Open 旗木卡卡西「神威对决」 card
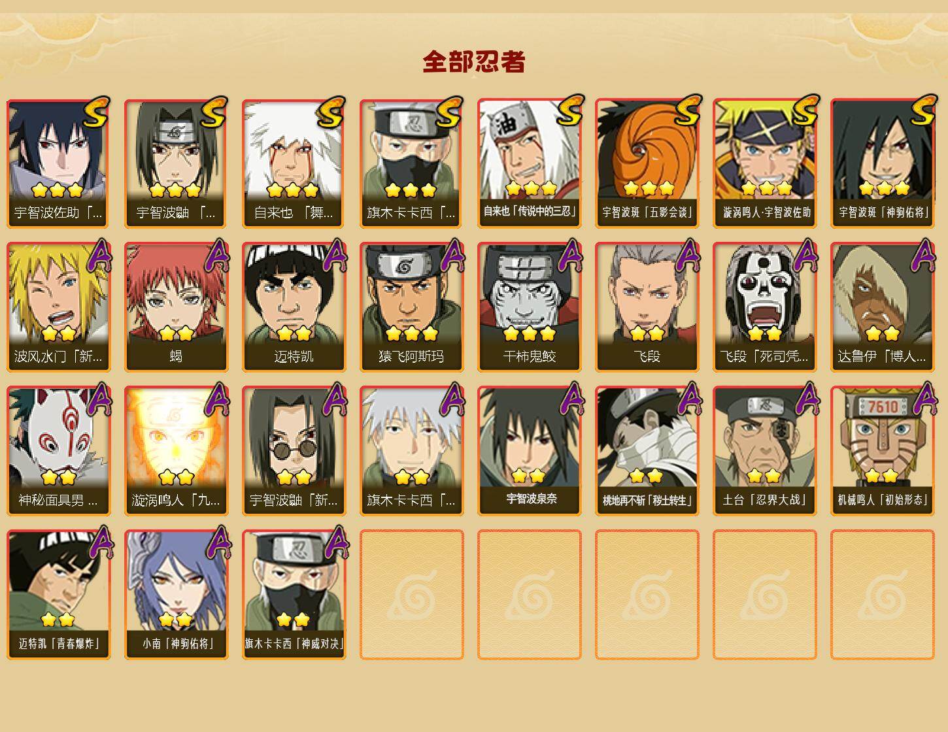948x732 pixels. pyautogui.click(x=294, y=594)
